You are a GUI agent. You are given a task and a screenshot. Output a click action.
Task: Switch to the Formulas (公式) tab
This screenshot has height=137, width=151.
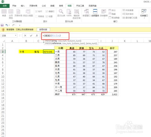coord(44,6)
